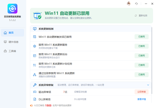Open the 硬件信息 hardware info tab
The image size is (156, 108).
coord(12,42)
